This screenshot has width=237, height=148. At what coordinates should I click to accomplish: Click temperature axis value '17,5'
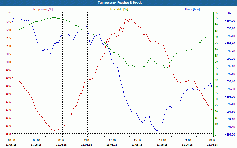coord(8,102)
